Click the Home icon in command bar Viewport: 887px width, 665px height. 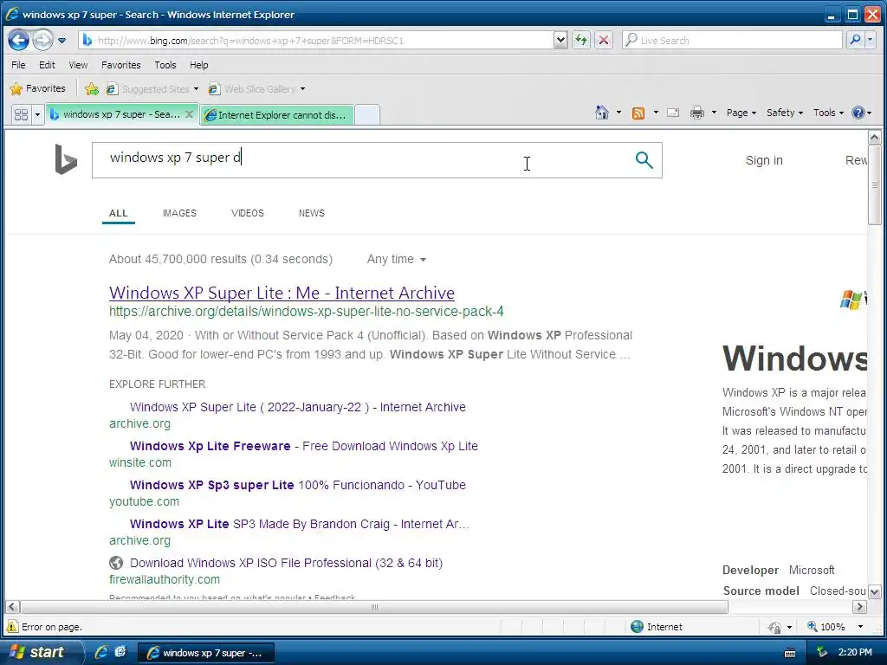pyautogui.click(x=602, y=113)
